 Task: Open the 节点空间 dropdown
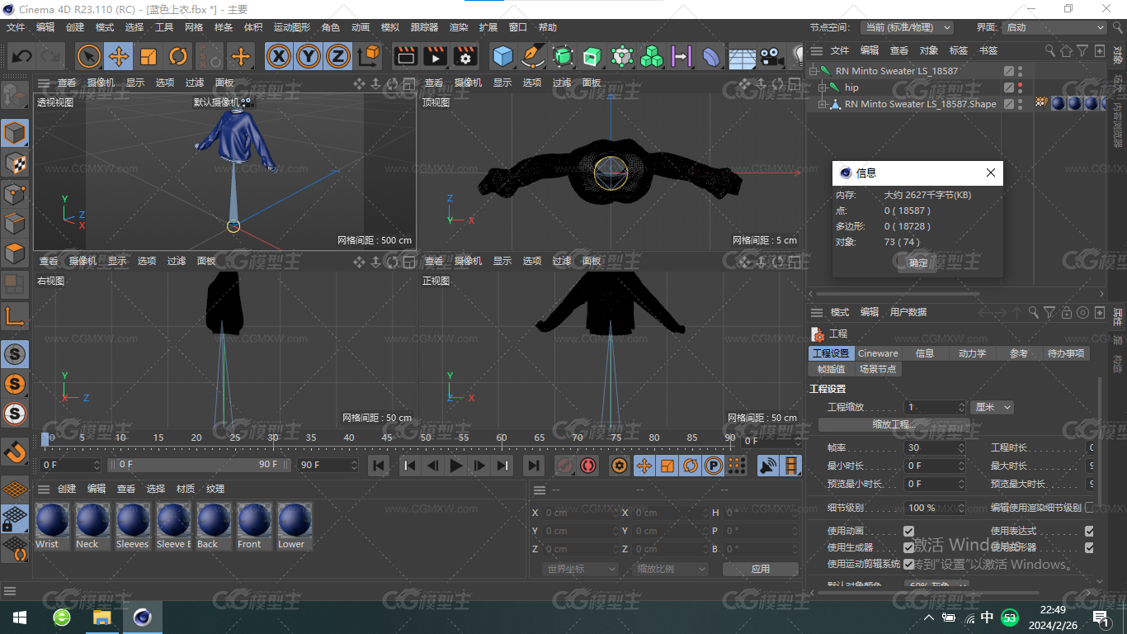tap(907, 27)
